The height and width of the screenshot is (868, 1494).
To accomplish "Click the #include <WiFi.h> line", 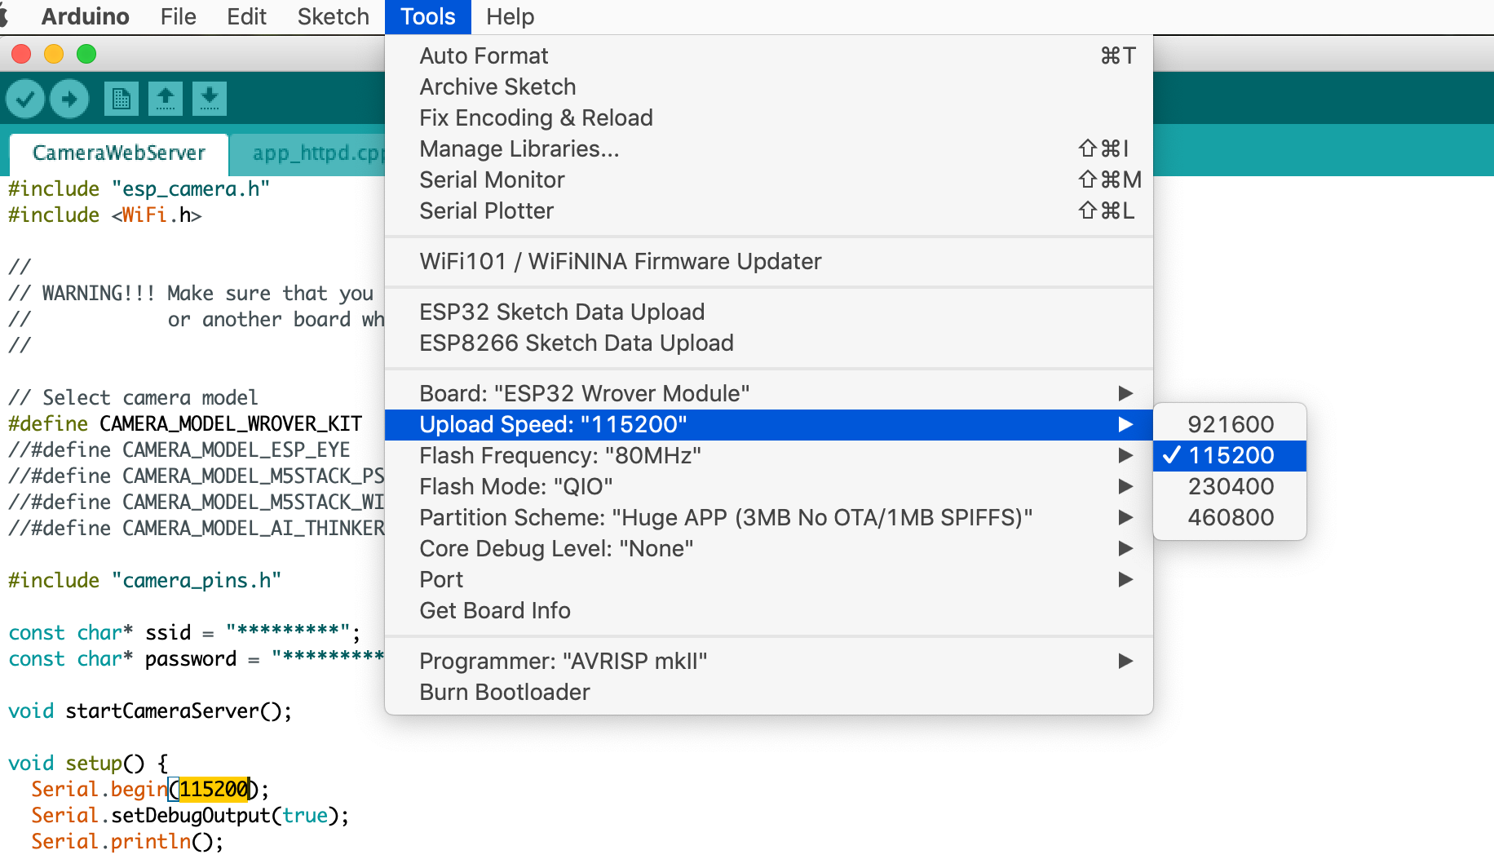I will (x=104, y=215).
